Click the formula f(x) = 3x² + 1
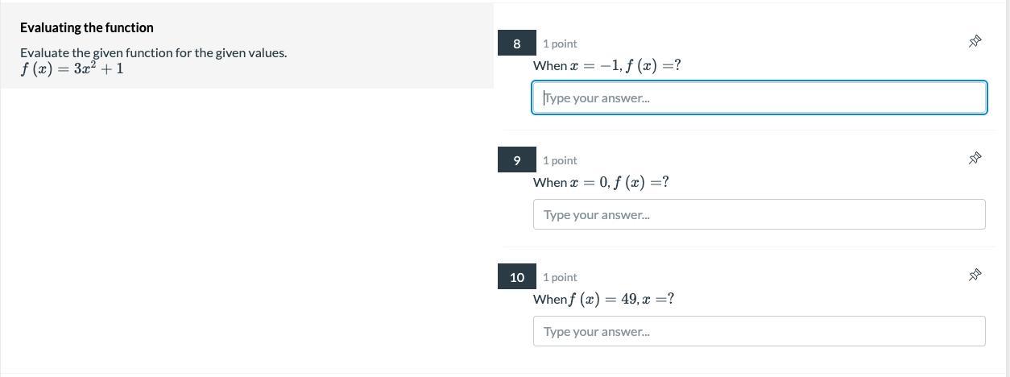This screenshot has height=377, width=1010. [x=72, y=68]
